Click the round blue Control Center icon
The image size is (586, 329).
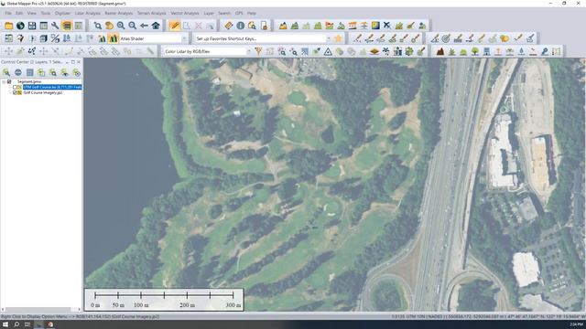(18, 72)
